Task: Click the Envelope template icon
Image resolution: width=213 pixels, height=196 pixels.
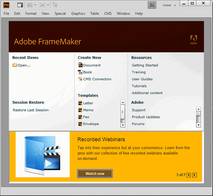Action: 80,124
